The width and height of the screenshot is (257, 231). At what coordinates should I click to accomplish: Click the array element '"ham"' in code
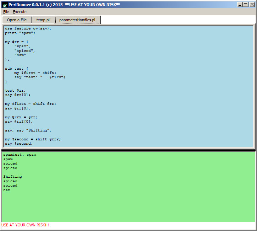pyautogui.click(x=20, y=55)
